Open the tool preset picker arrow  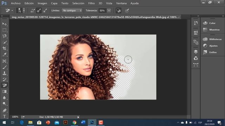tap(12, 10)
